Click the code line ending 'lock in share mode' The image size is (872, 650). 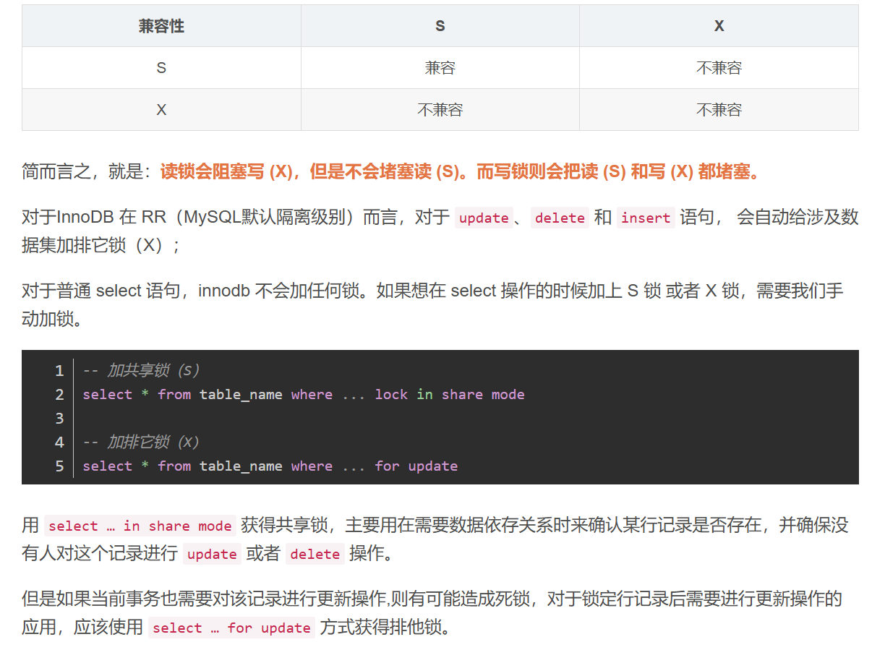click(304, 394)
